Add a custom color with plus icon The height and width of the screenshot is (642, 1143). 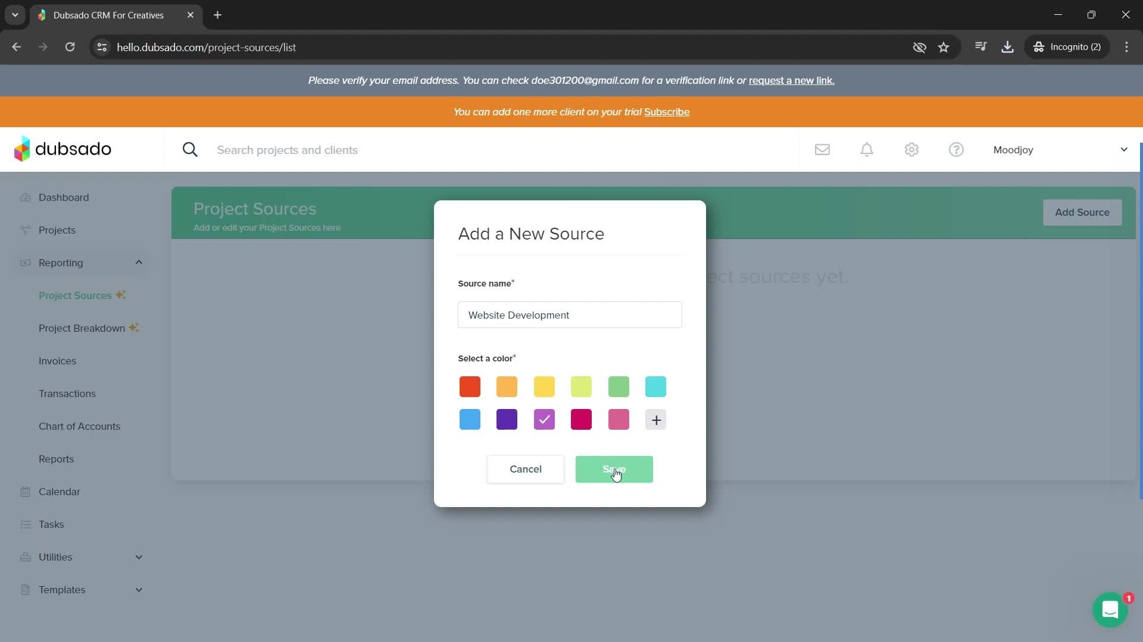655,420
